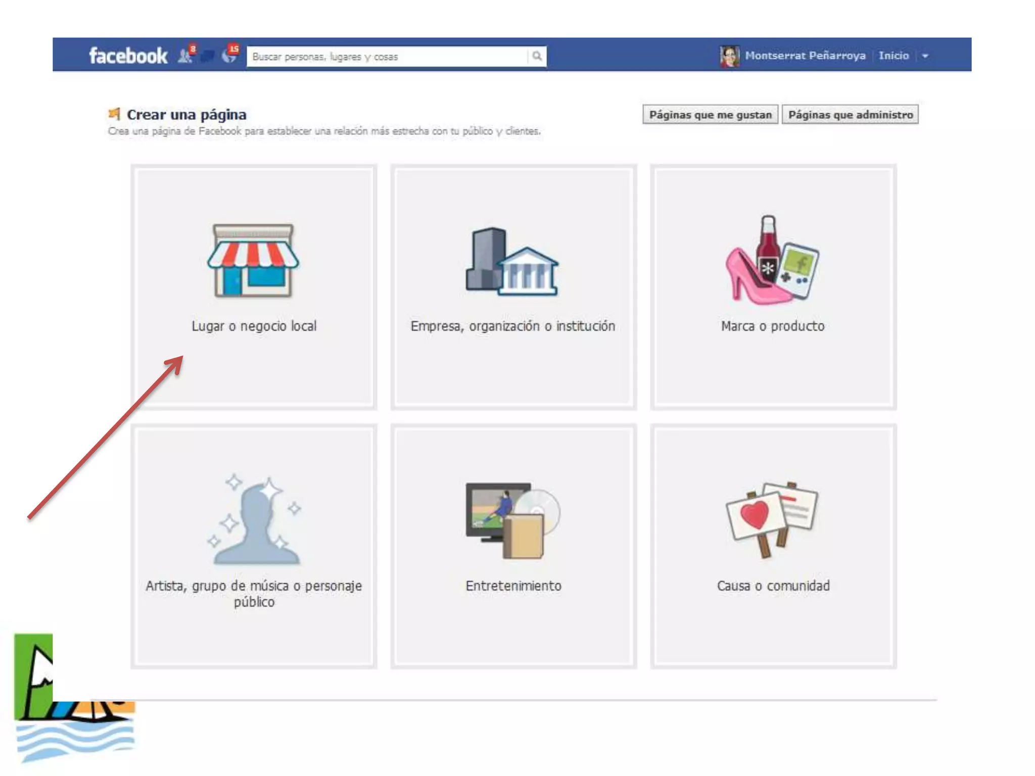Select the storefront icon for local business
Screen dimensions: 1035x776
tap(253, 261)
